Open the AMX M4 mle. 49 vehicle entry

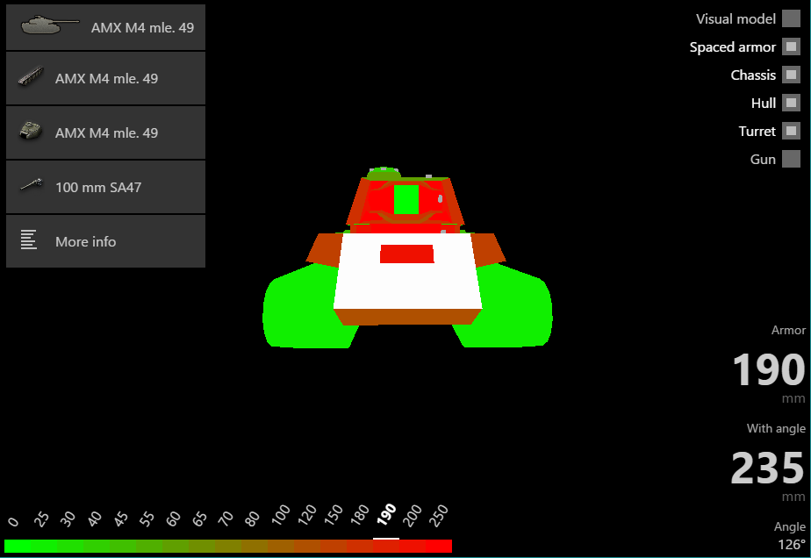105,27
